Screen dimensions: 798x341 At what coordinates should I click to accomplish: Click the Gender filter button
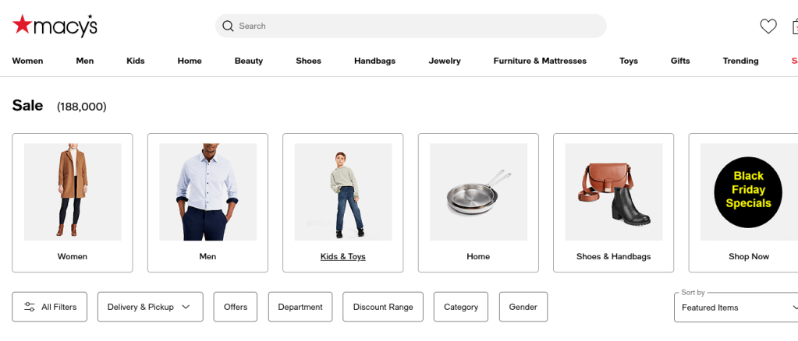[x=523, y=307]
